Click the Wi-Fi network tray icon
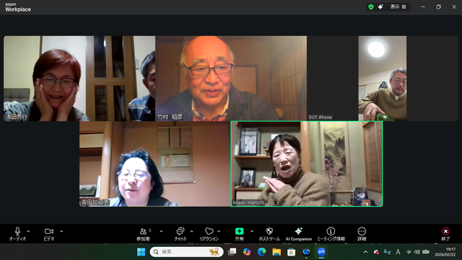462x260 pixels. click(409, 252)
